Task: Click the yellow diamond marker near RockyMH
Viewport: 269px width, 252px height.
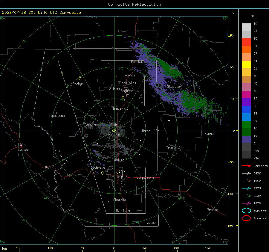Action: point(80,78)
